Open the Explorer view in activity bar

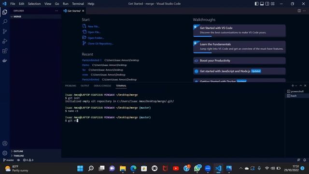click(5, 12)
